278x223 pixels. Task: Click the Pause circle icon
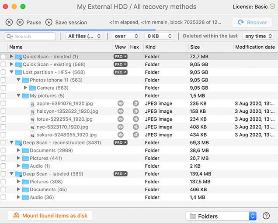[x=20, y=23]
